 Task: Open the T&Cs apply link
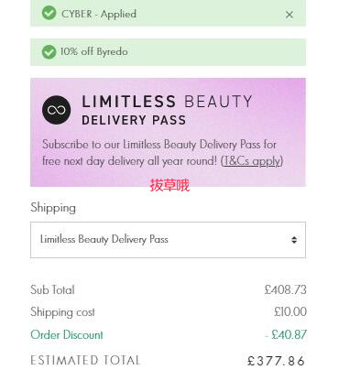pyautogui.click(x=252, y=161)
